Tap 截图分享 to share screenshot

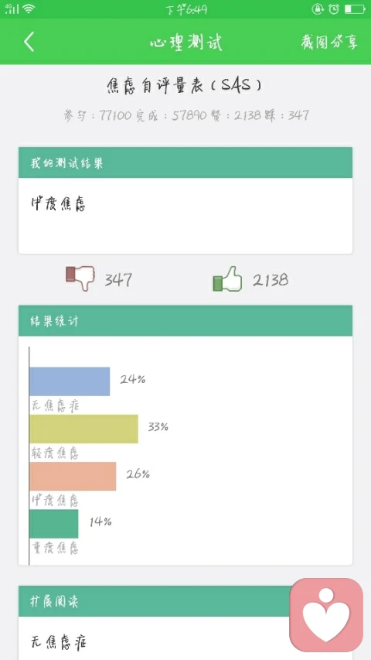[x=329, y=42]
